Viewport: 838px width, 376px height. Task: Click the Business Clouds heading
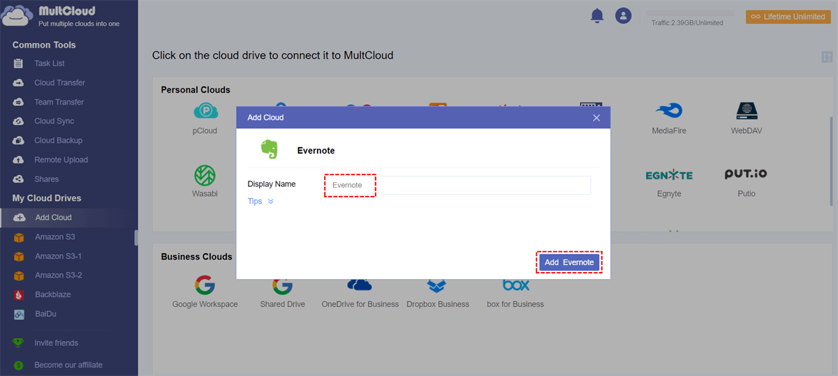point(196,257)
